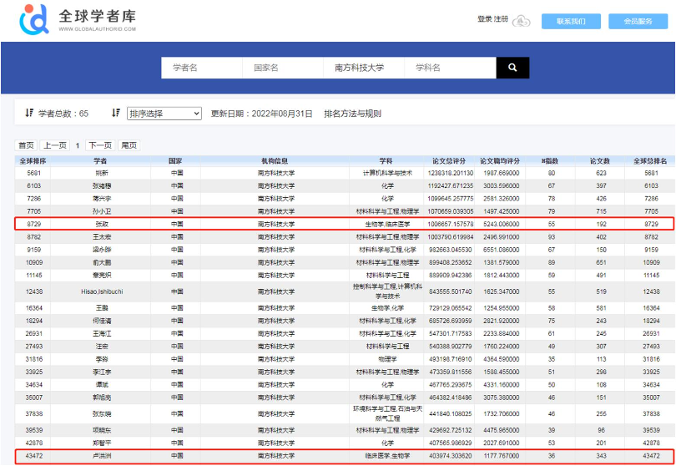This screenshot has height=466, width=676.
Task: Click the 全球学者库 site logo
Action: click(x=78, y=20)
